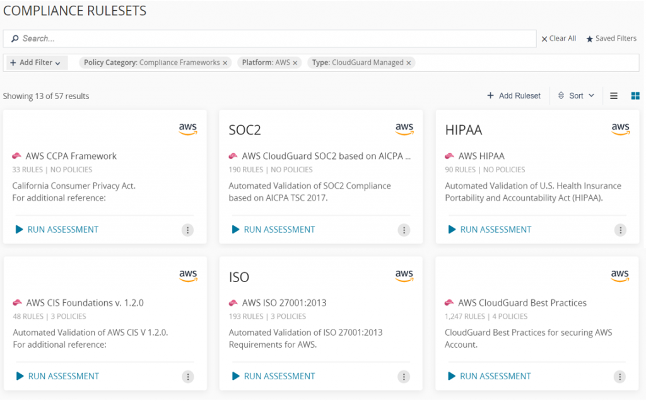
Task: Focus the rulesets search field
Action: pos(270,38)
